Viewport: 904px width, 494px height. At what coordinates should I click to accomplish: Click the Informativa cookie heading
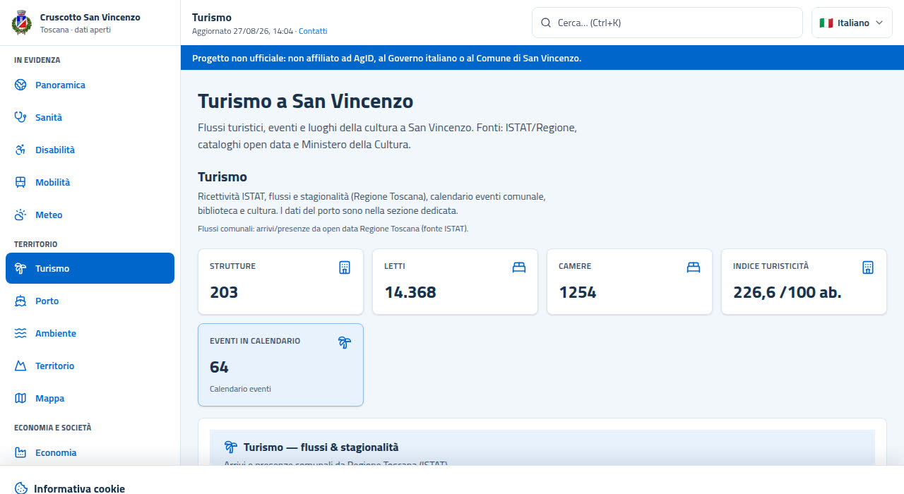(79, 488)
